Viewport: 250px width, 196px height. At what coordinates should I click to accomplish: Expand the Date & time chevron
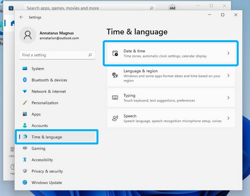point(228,53)
